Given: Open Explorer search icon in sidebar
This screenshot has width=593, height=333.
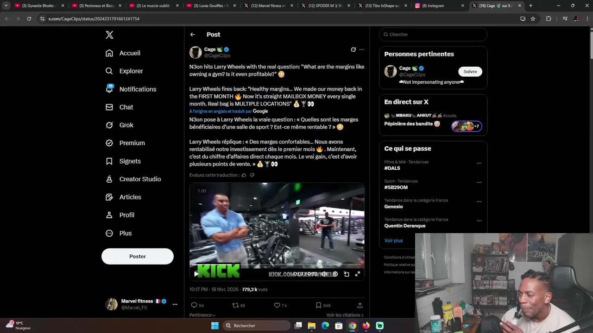Looking at the screenshot, I should click(x=109, y=71).
